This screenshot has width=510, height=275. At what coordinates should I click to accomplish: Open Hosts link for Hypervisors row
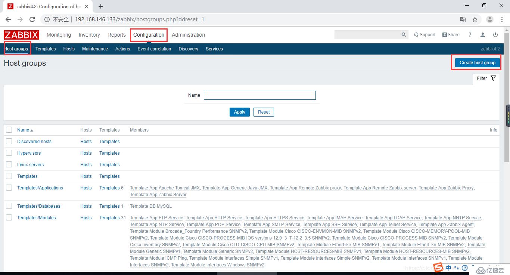[86, 153]
